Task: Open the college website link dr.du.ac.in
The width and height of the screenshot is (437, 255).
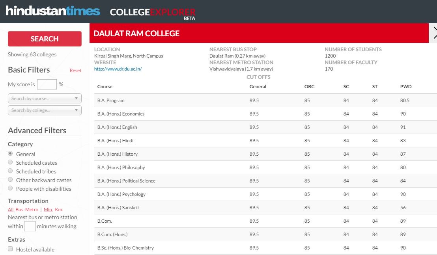Action: (118, 69)
